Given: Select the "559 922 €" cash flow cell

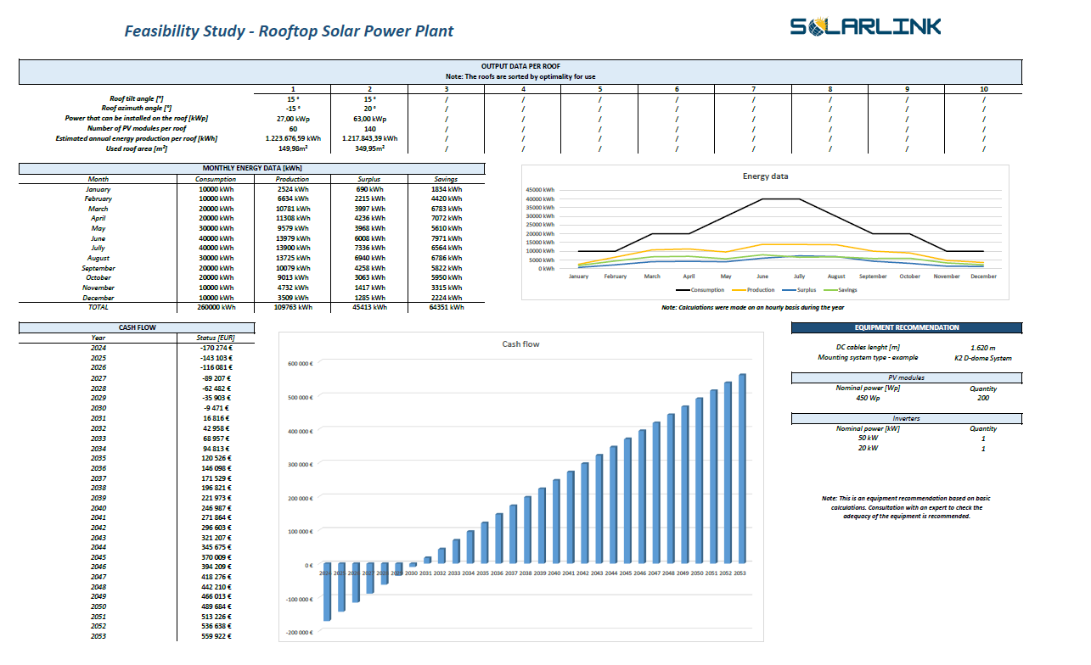Looking at the screenshot, I should [216, 636].
